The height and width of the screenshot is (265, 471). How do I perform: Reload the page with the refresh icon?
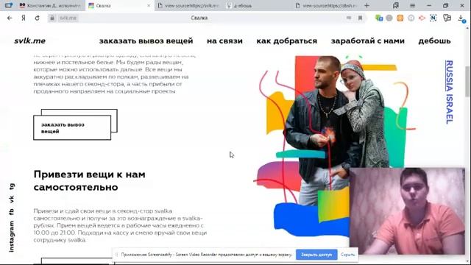click(37, 18)
